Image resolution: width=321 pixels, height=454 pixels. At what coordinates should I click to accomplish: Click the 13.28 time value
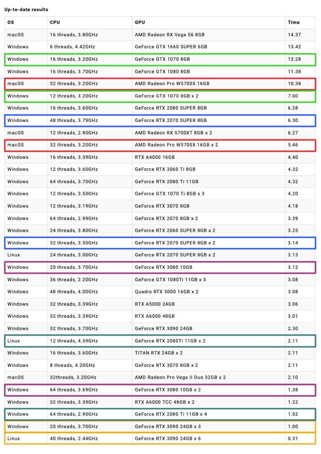[294, 59]
